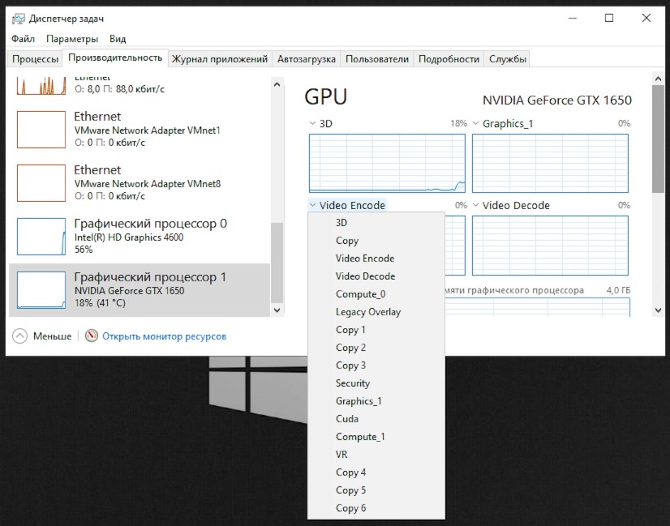Choose Copy 3 engine option
670x526 pixels.
376,366
